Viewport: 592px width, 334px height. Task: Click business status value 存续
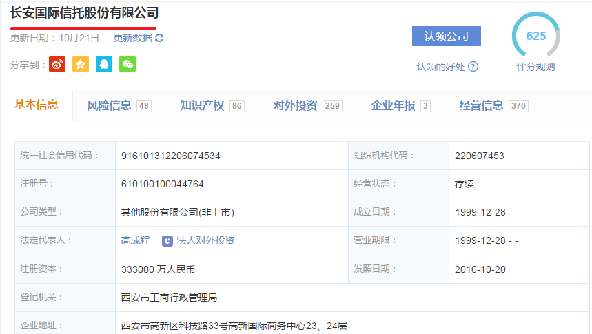[464, 184]
